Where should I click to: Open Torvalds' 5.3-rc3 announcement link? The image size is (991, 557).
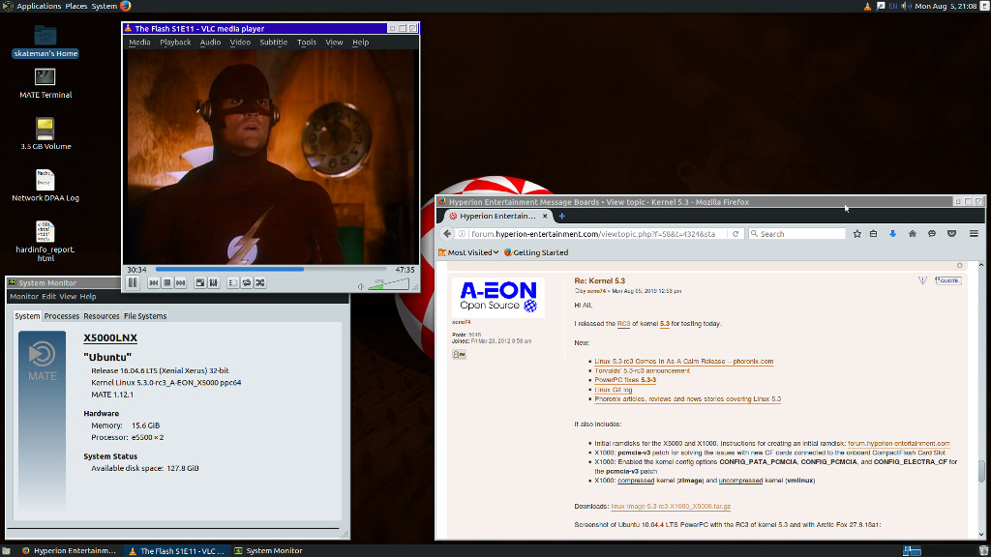point(643,371)
